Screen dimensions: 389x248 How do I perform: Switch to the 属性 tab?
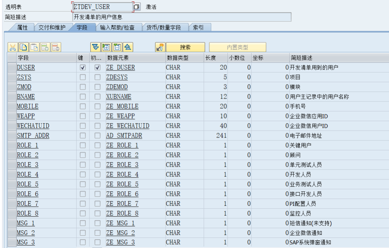tap(22, 27)
